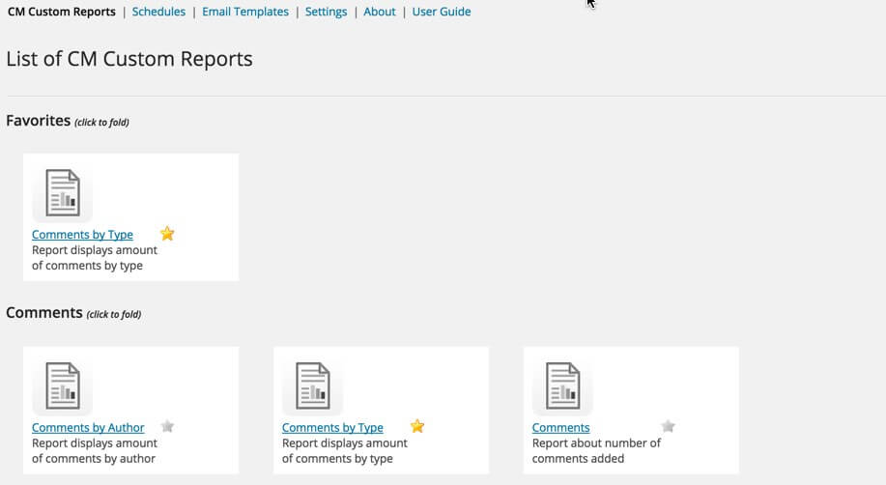This screenshot has height=485, width=886.
Task: Unfavorite Comments by Type in the Favorites section
Action: point(167,234)
